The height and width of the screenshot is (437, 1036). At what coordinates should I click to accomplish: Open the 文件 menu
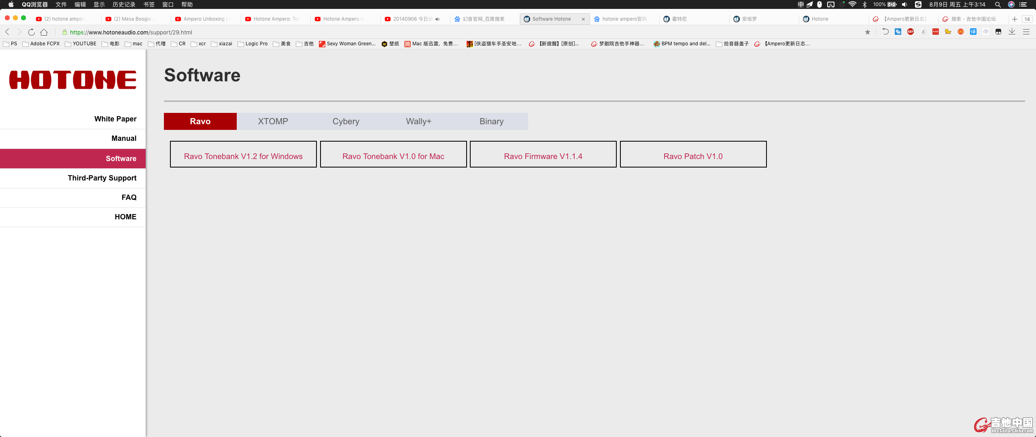click(x=61, y=4)
